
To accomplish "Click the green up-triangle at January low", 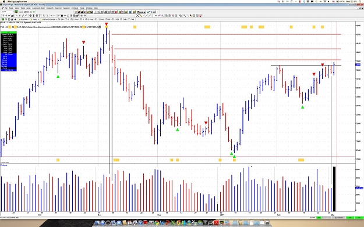I will 234,157.
